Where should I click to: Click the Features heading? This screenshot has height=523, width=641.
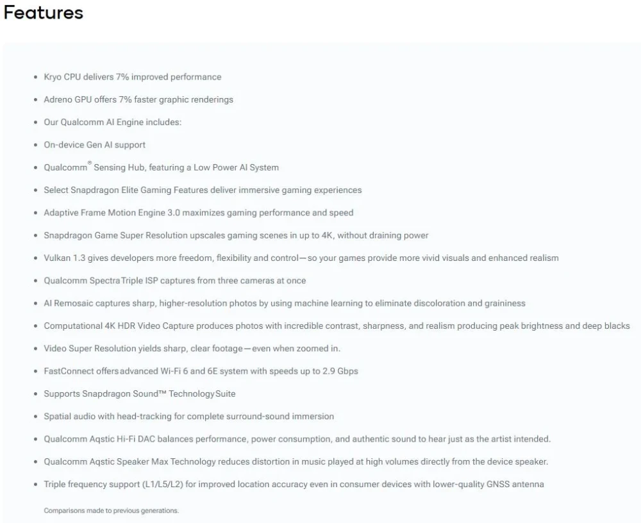click(44, 13)
